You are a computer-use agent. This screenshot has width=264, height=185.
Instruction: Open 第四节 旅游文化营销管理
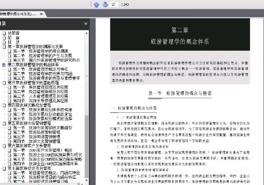pos(37,141)
